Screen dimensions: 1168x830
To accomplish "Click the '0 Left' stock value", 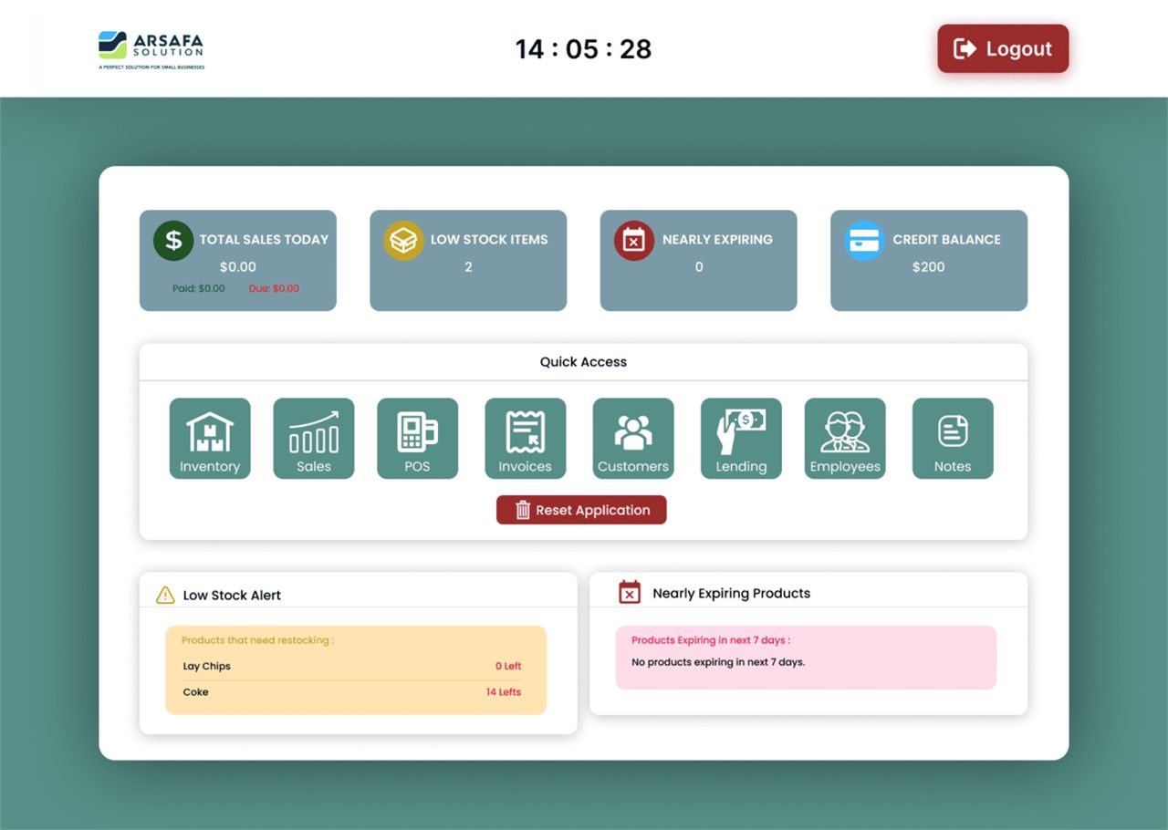I will coord(508,667).
